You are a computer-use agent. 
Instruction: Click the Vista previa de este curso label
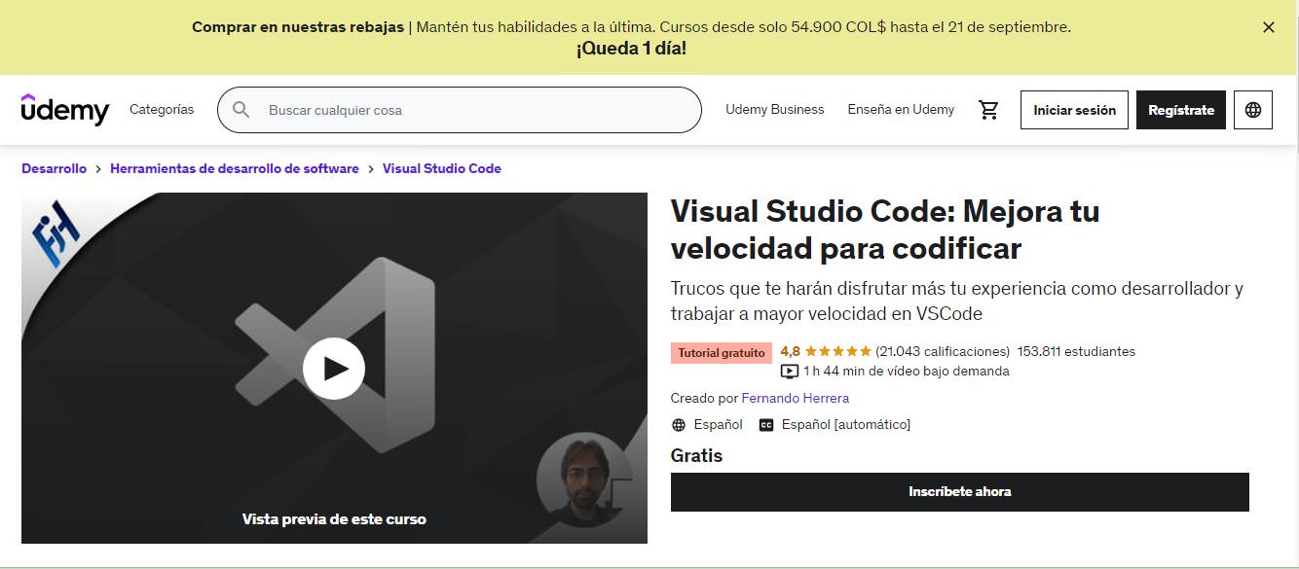[334, 519]
